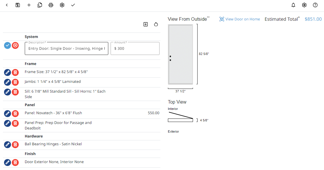Delete the Sill row
This screenshot has width=324, height=170.
tap(15, 92)
